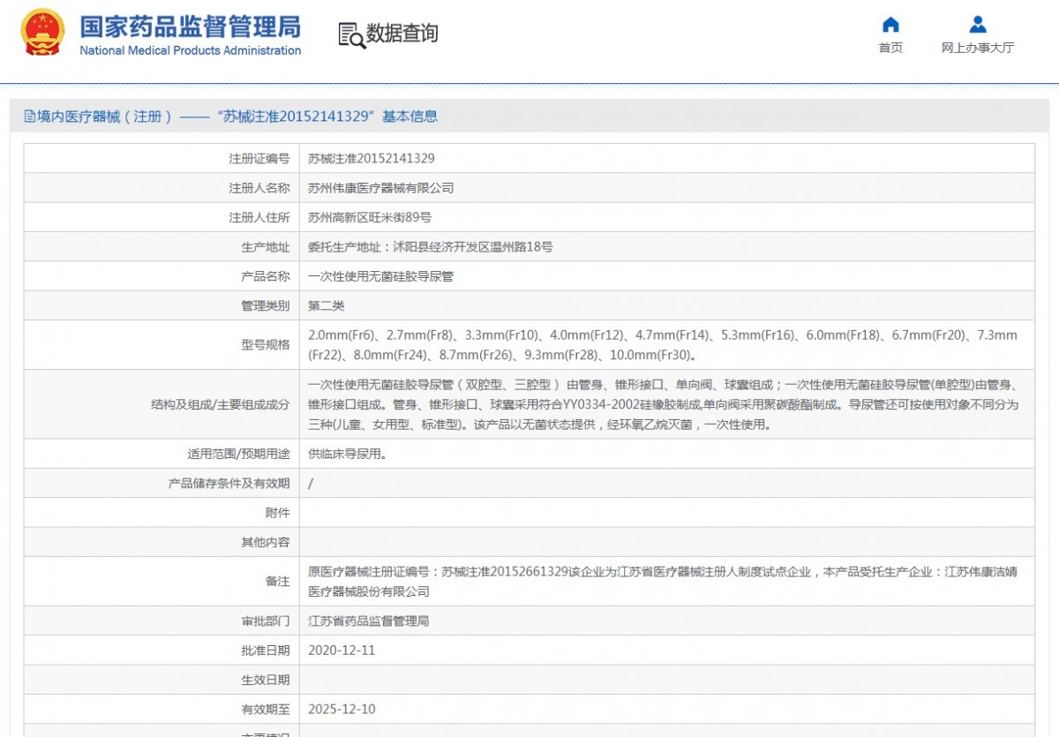Click the 第二类 management category value
1059x737 pixels.
coord(326,305)
